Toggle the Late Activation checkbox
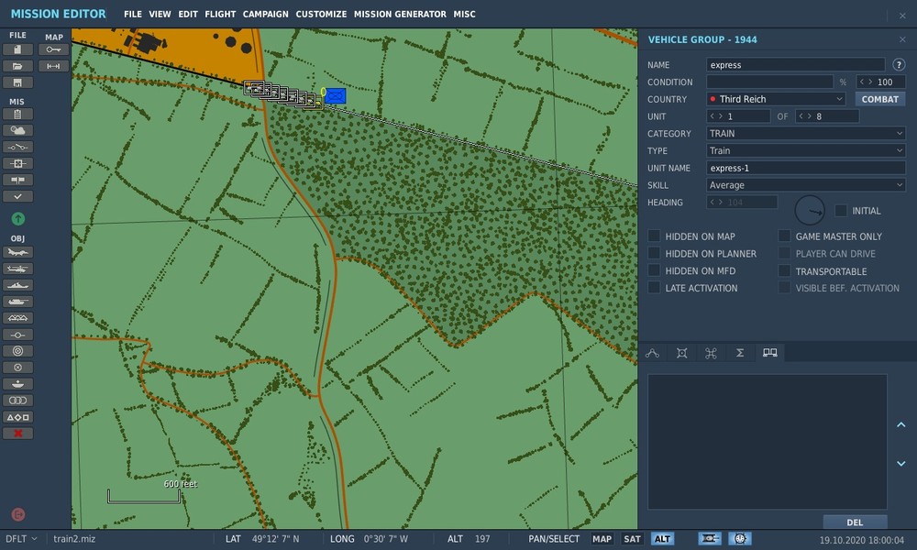 tap(654, 288)
